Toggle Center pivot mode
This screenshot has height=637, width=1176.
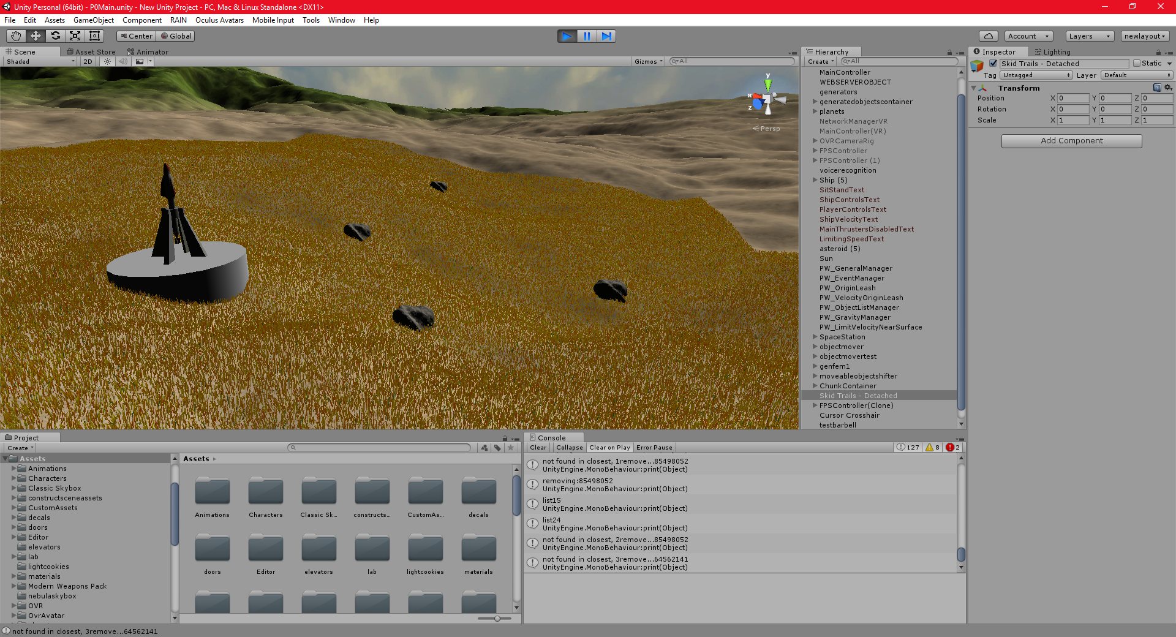pos(136,36)
